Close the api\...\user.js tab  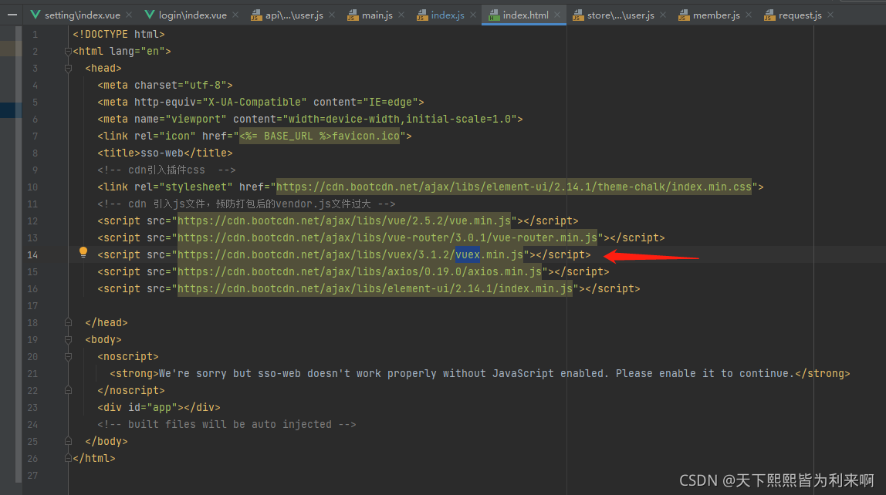[x=332, y=15]
